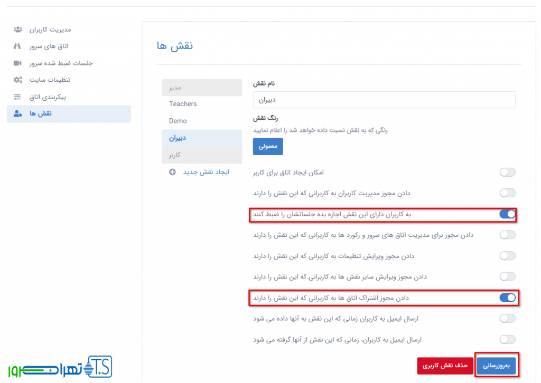The width and height of the screenshot is (541, 383).
Task: Click the roles user icon in sidebar
Action: 17,113
